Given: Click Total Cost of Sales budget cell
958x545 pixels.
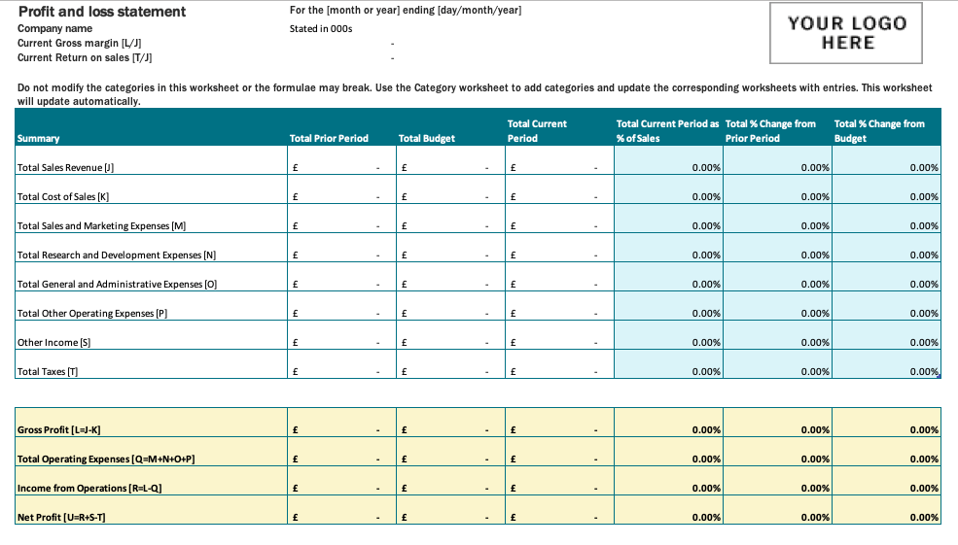Looking at the screenshot, I should (449, 196).
